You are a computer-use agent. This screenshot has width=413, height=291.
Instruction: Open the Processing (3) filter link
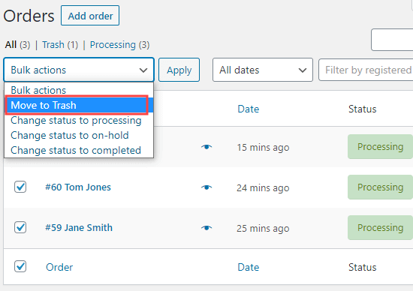(x=119, y=45)
